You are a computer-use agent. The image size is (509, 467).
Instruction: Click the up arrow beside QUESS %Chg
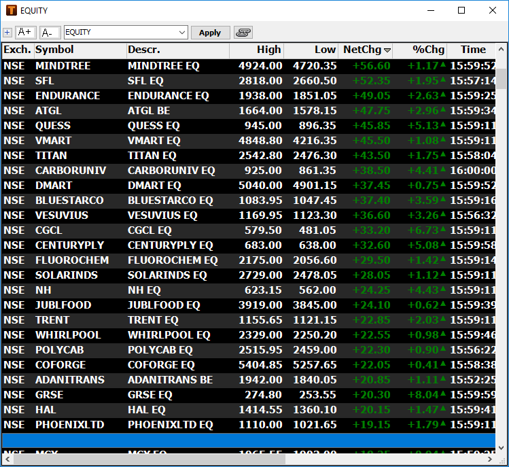(443, 126)
